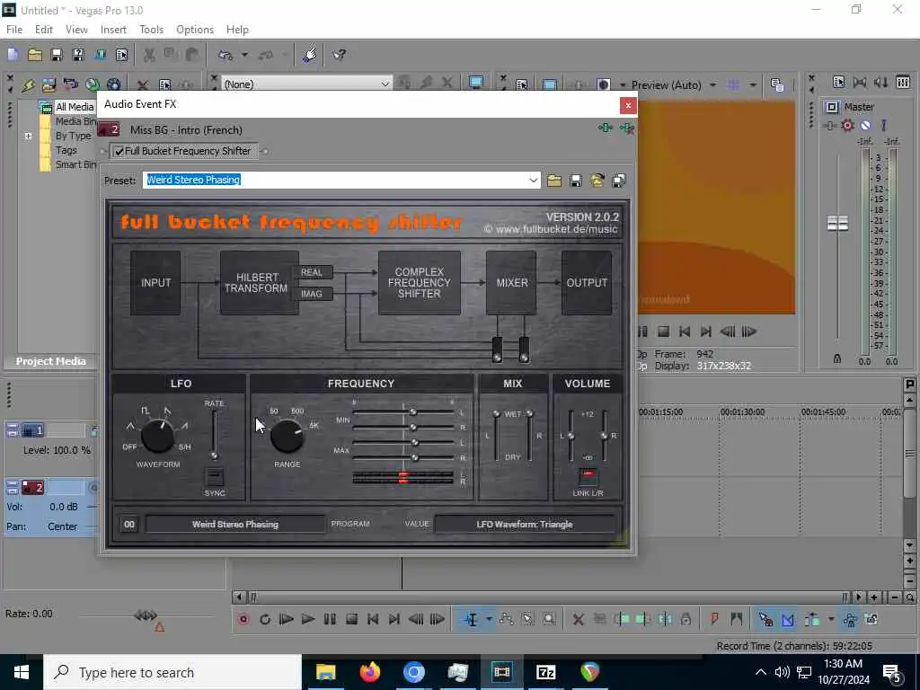Open the Preset dropdown arrow
920x690 pixels.
pos(533,180)
